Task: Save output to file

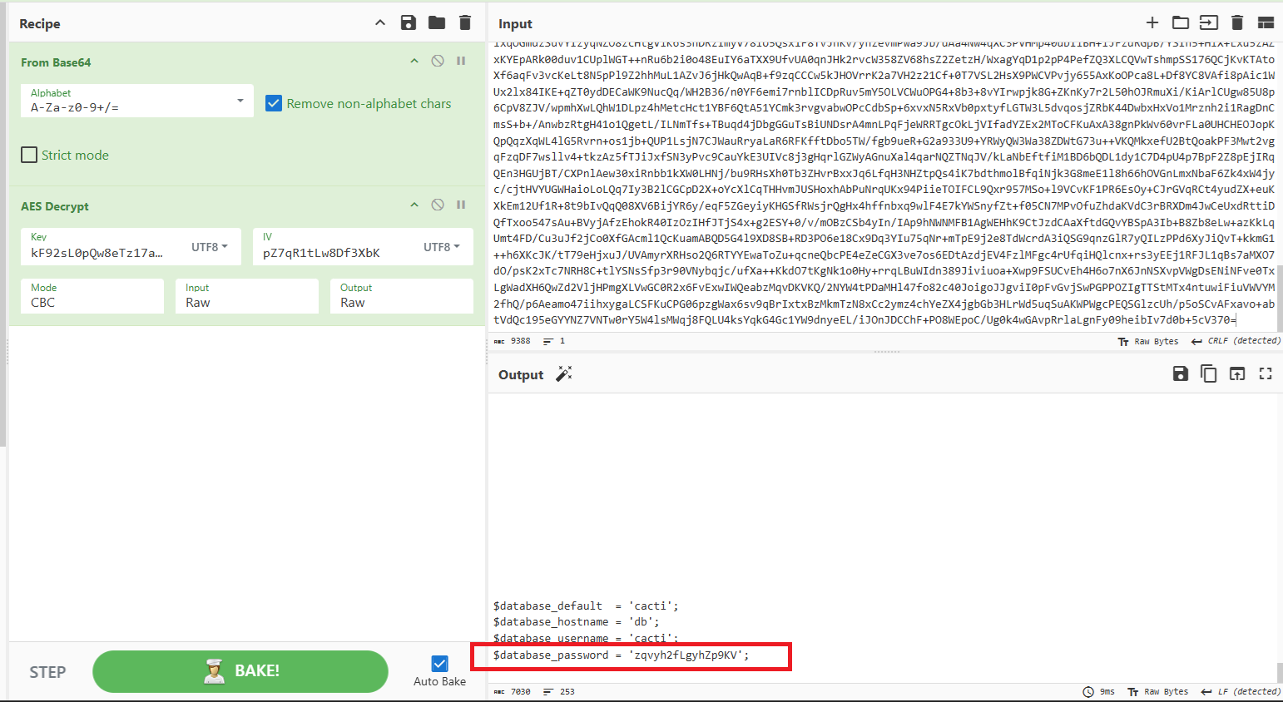Action: pos(1180,374)
